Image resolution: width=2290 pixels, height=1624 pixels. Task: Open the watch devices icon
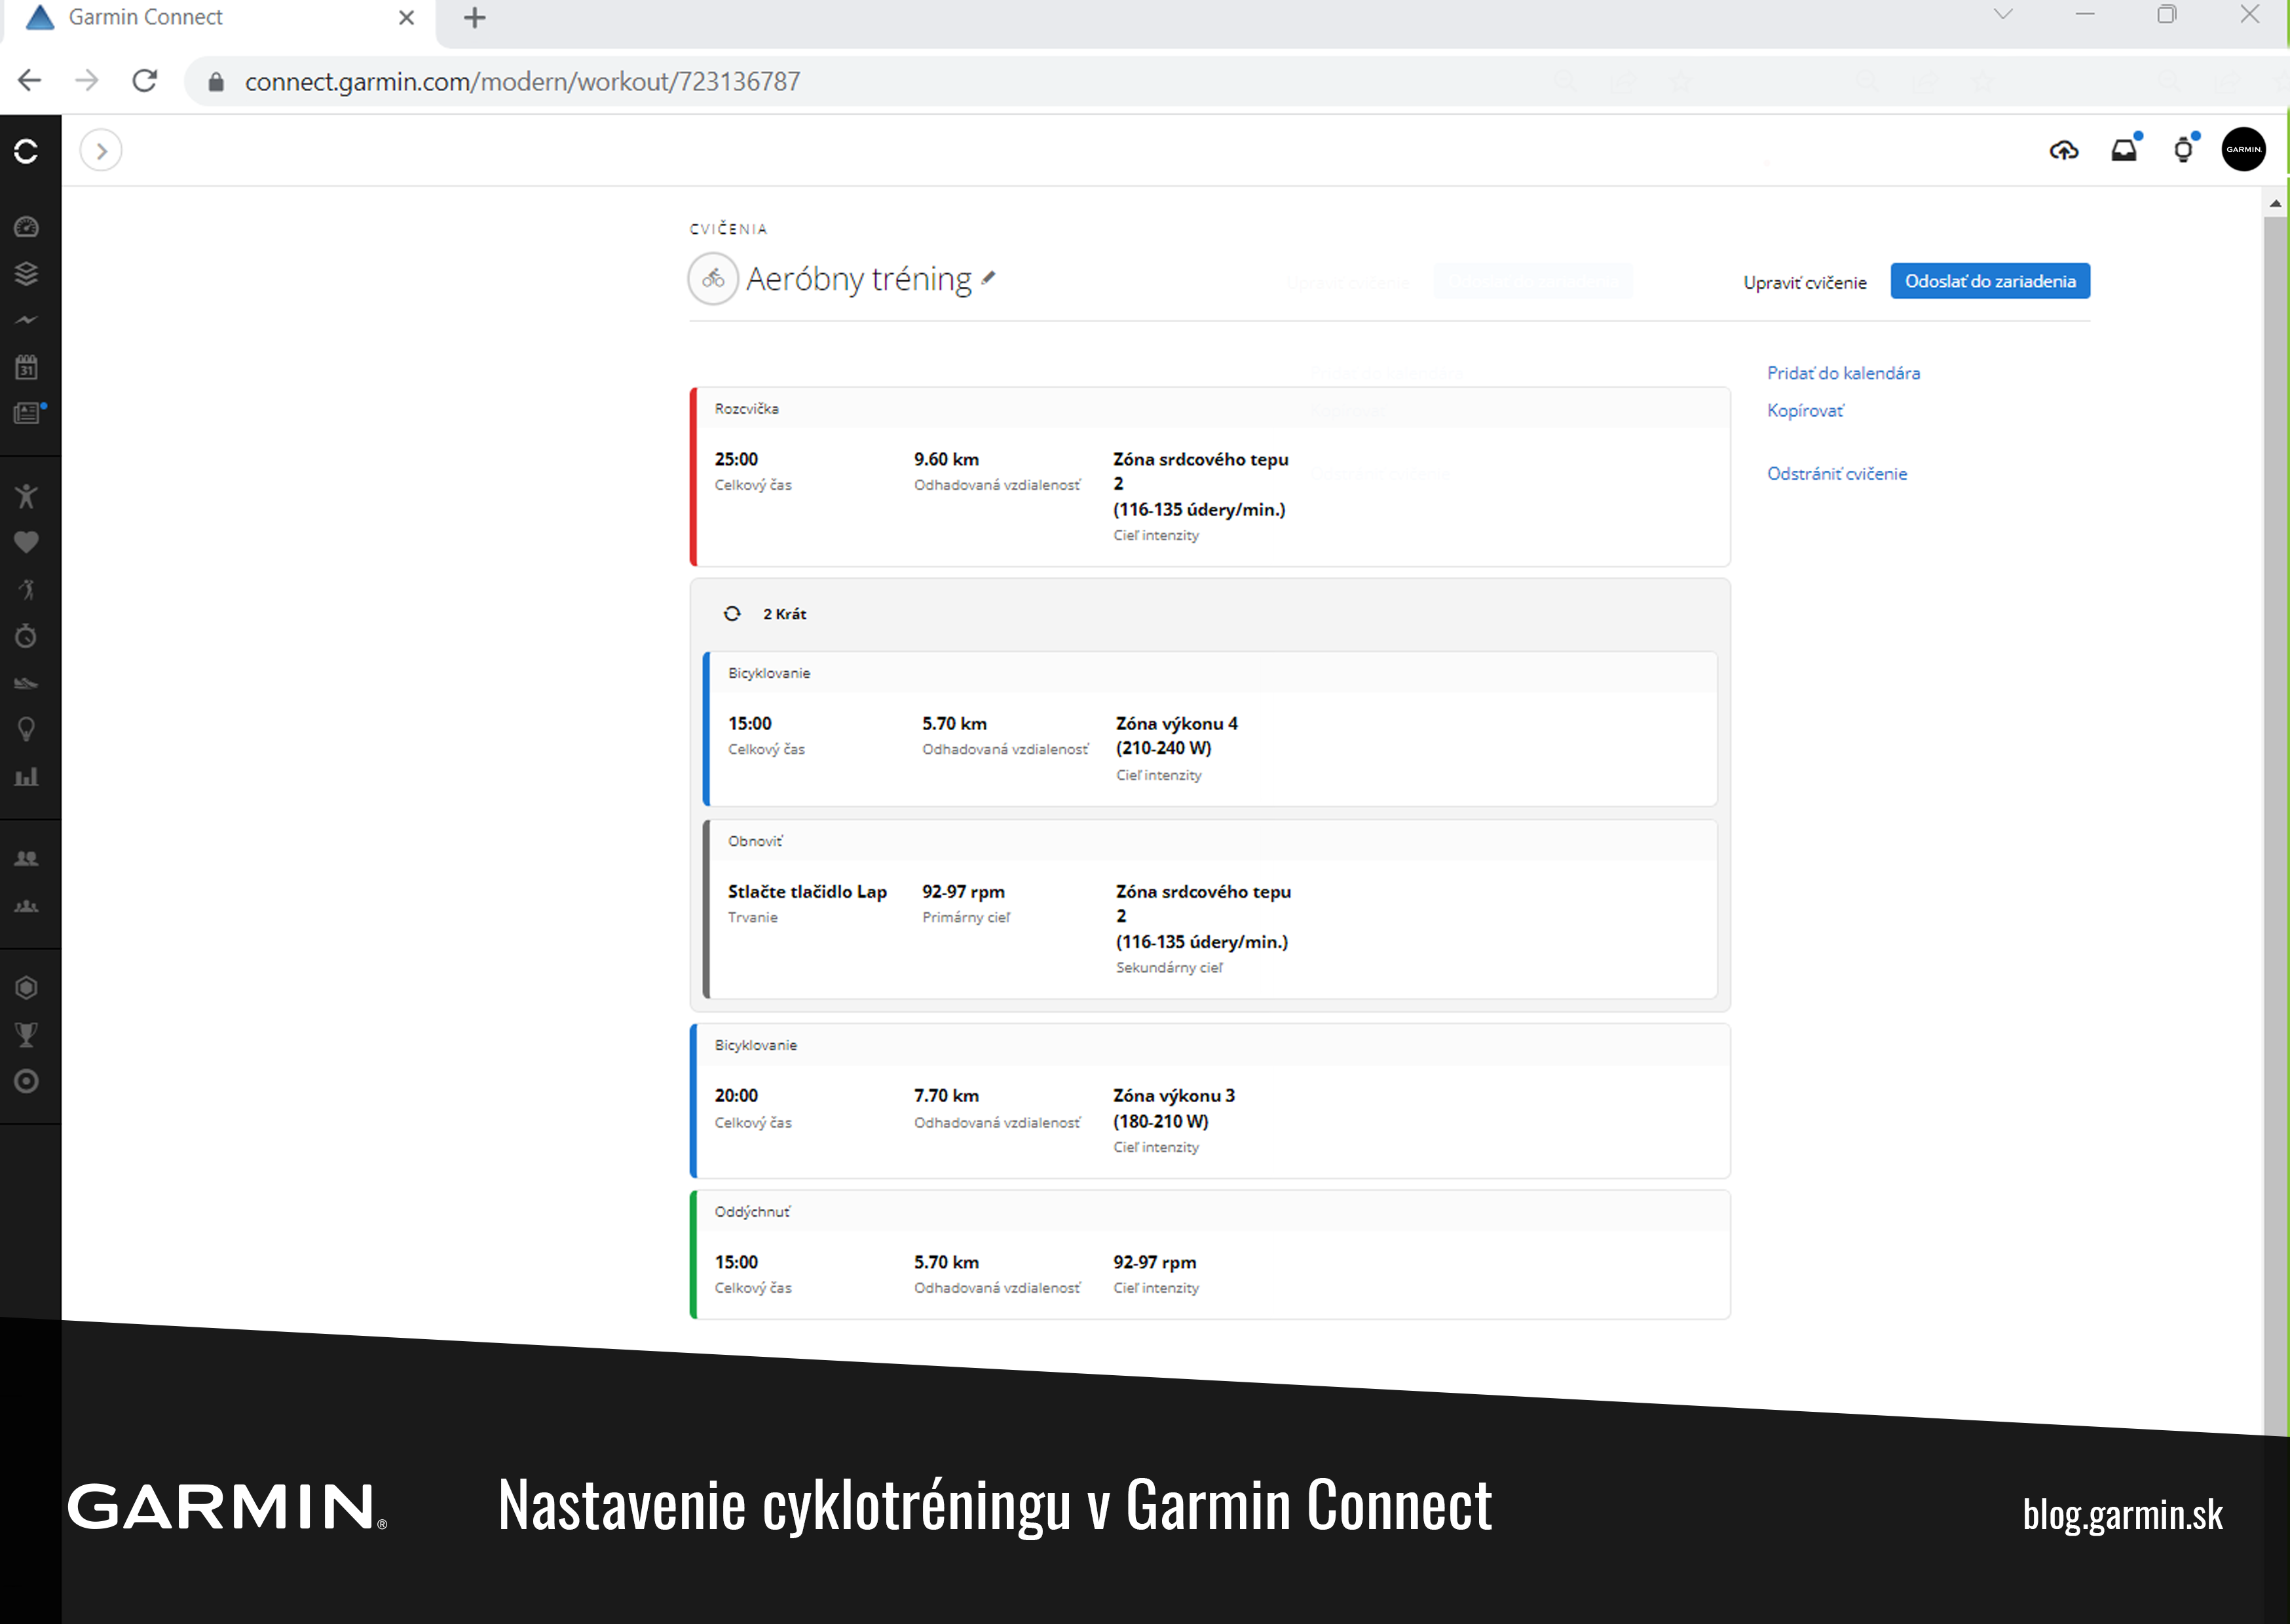2184,150
